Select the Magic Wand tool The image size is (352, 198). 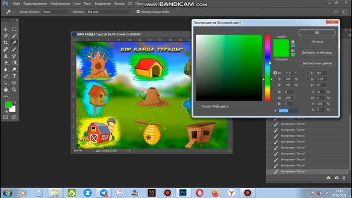pyautogui.click(x=14, y=36)
